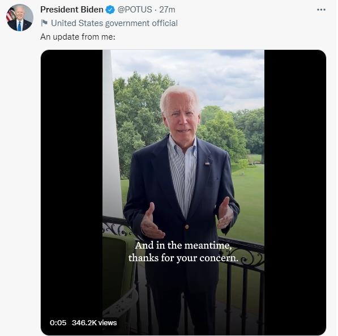Screen dimensions: 338x336
Task: Click the white column in the video
Action: (x=112, y=134)
